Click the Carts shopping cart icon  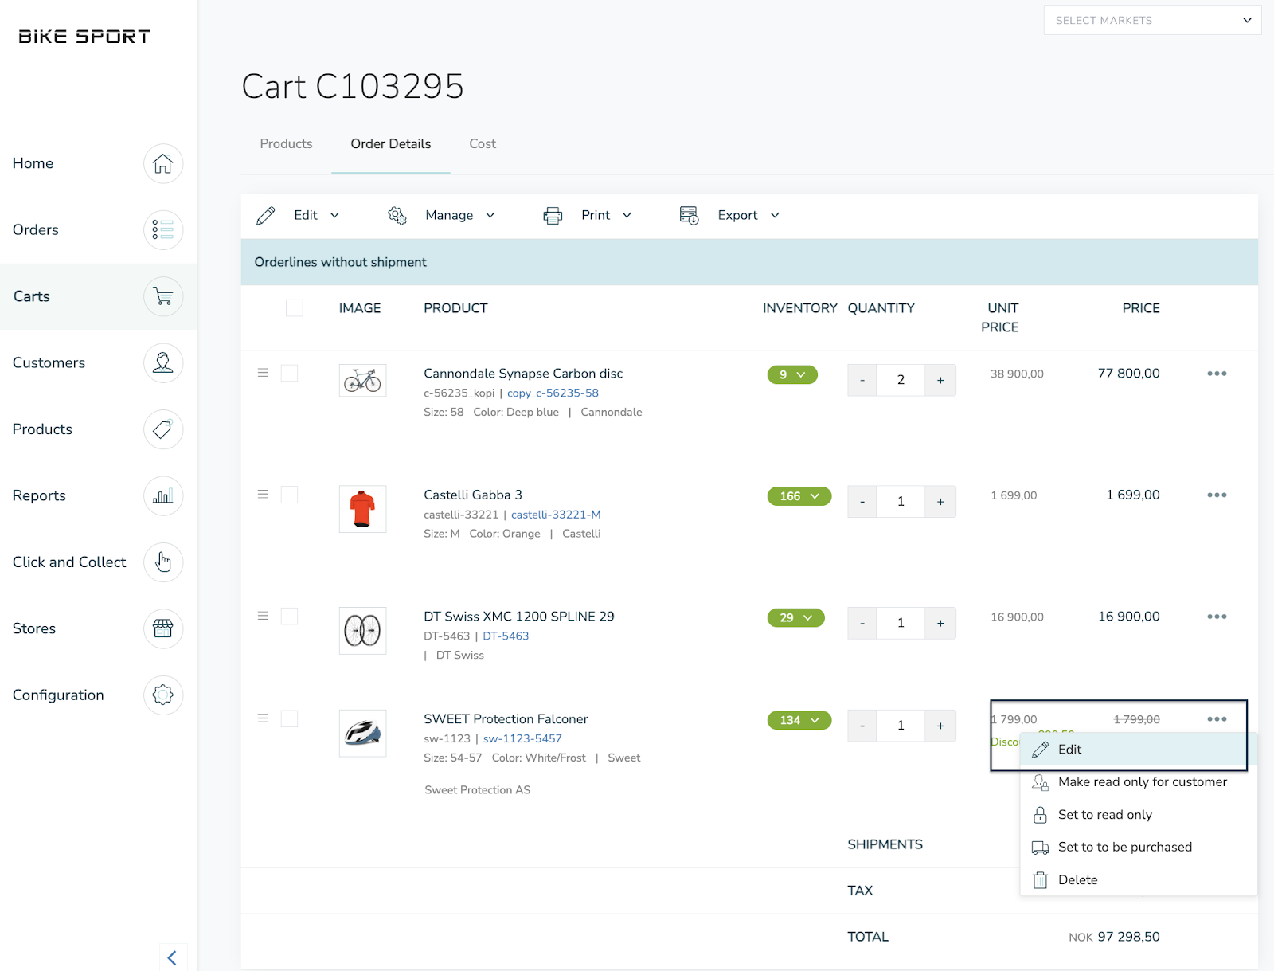click(163, 296)
